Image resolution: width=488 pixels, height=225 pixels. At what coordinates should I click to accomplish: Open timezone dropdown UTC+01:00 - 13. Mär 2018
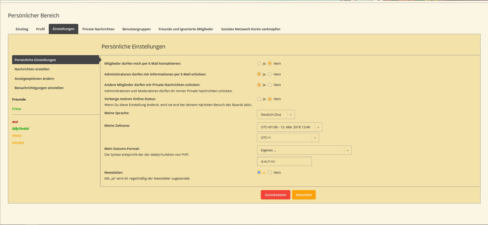290,127
